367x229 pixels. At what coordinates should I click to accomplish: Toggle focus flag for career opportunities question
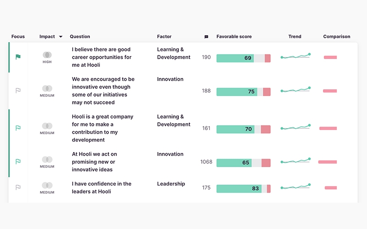(x=18, y=57)
